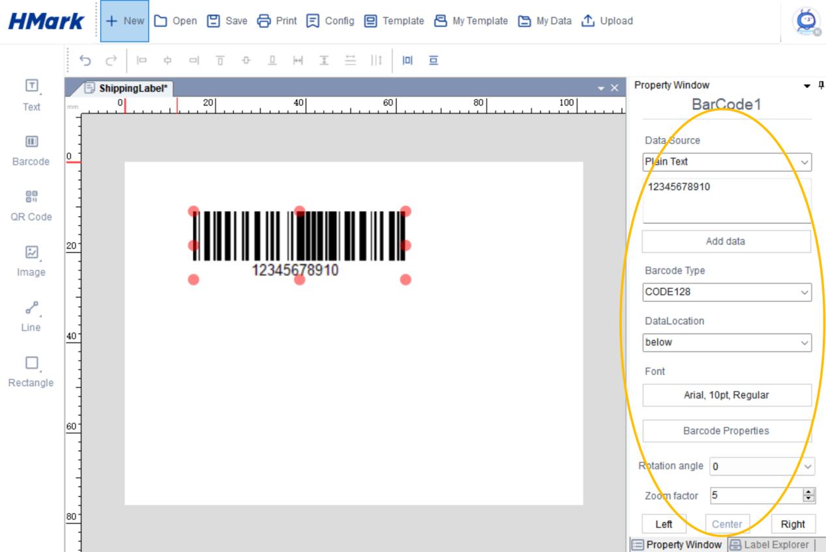The width and height of the screenshot is (826, 552).
Task: Open the Data Source dropdown
Action: coord(727,161)
